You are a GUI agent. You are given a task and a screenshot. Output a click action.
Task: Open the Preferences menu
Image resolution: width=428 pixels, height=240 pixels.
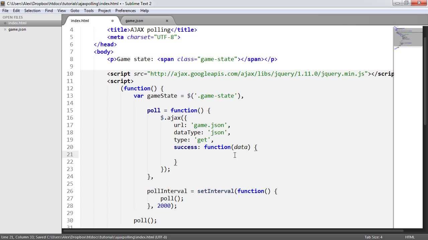click(125, 11)
